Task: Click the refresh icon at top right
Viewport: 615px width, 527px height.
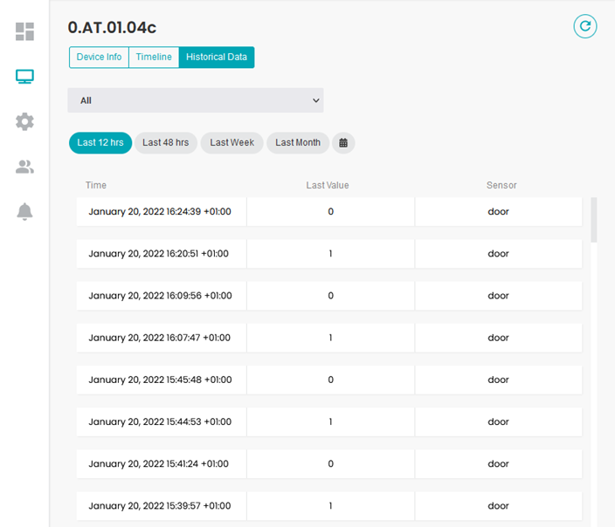Action: click(584, 26)
